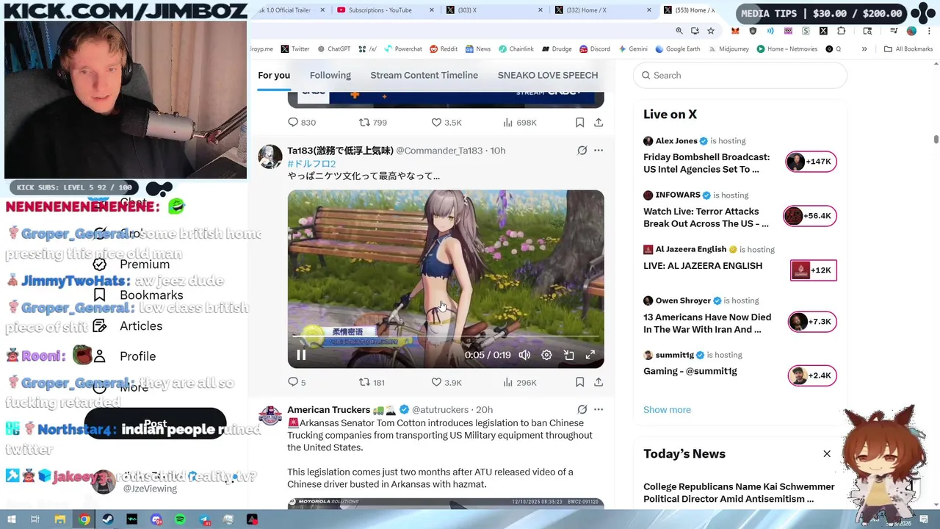
Task: View analytics showing 296K views
Action: pos(520,382)
